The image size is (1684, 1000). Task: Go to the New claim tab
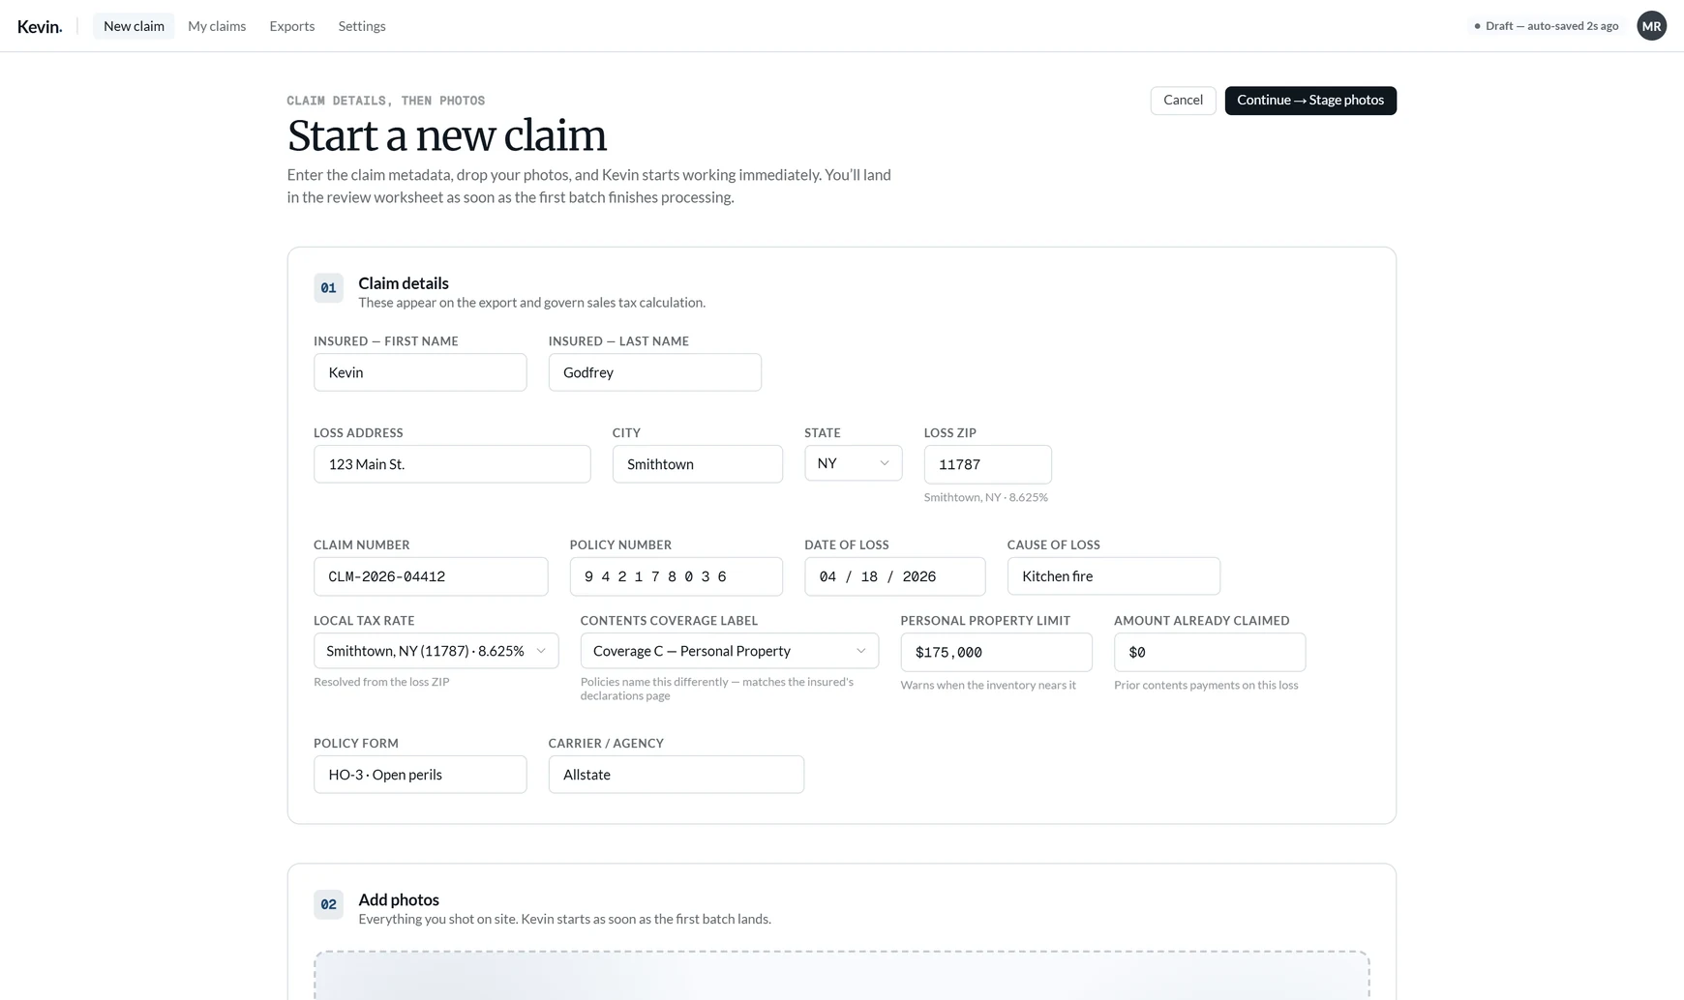(134, 26)
